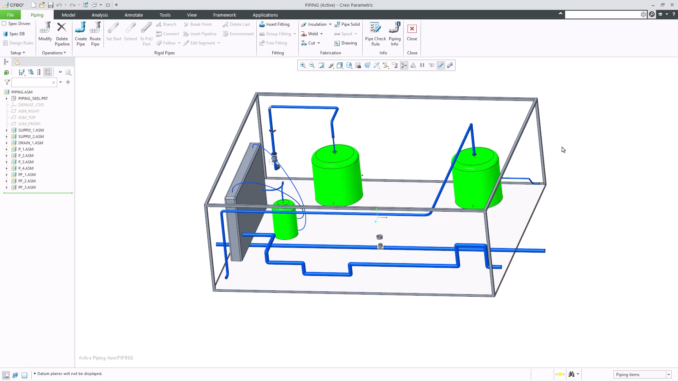Open the Analysis tab
678x381 pixels.
coord(100,15)
